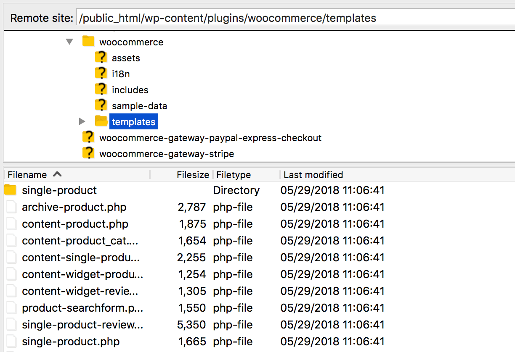Image resolution: width=515 pixels, height=352 pixels.
Task: Click the assets folder question-mark icon
Action: (101, 58)
